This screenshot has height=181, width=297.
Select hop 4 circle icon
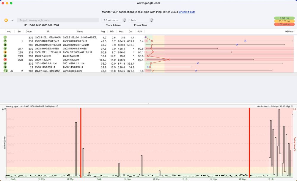tap(5, 49)
